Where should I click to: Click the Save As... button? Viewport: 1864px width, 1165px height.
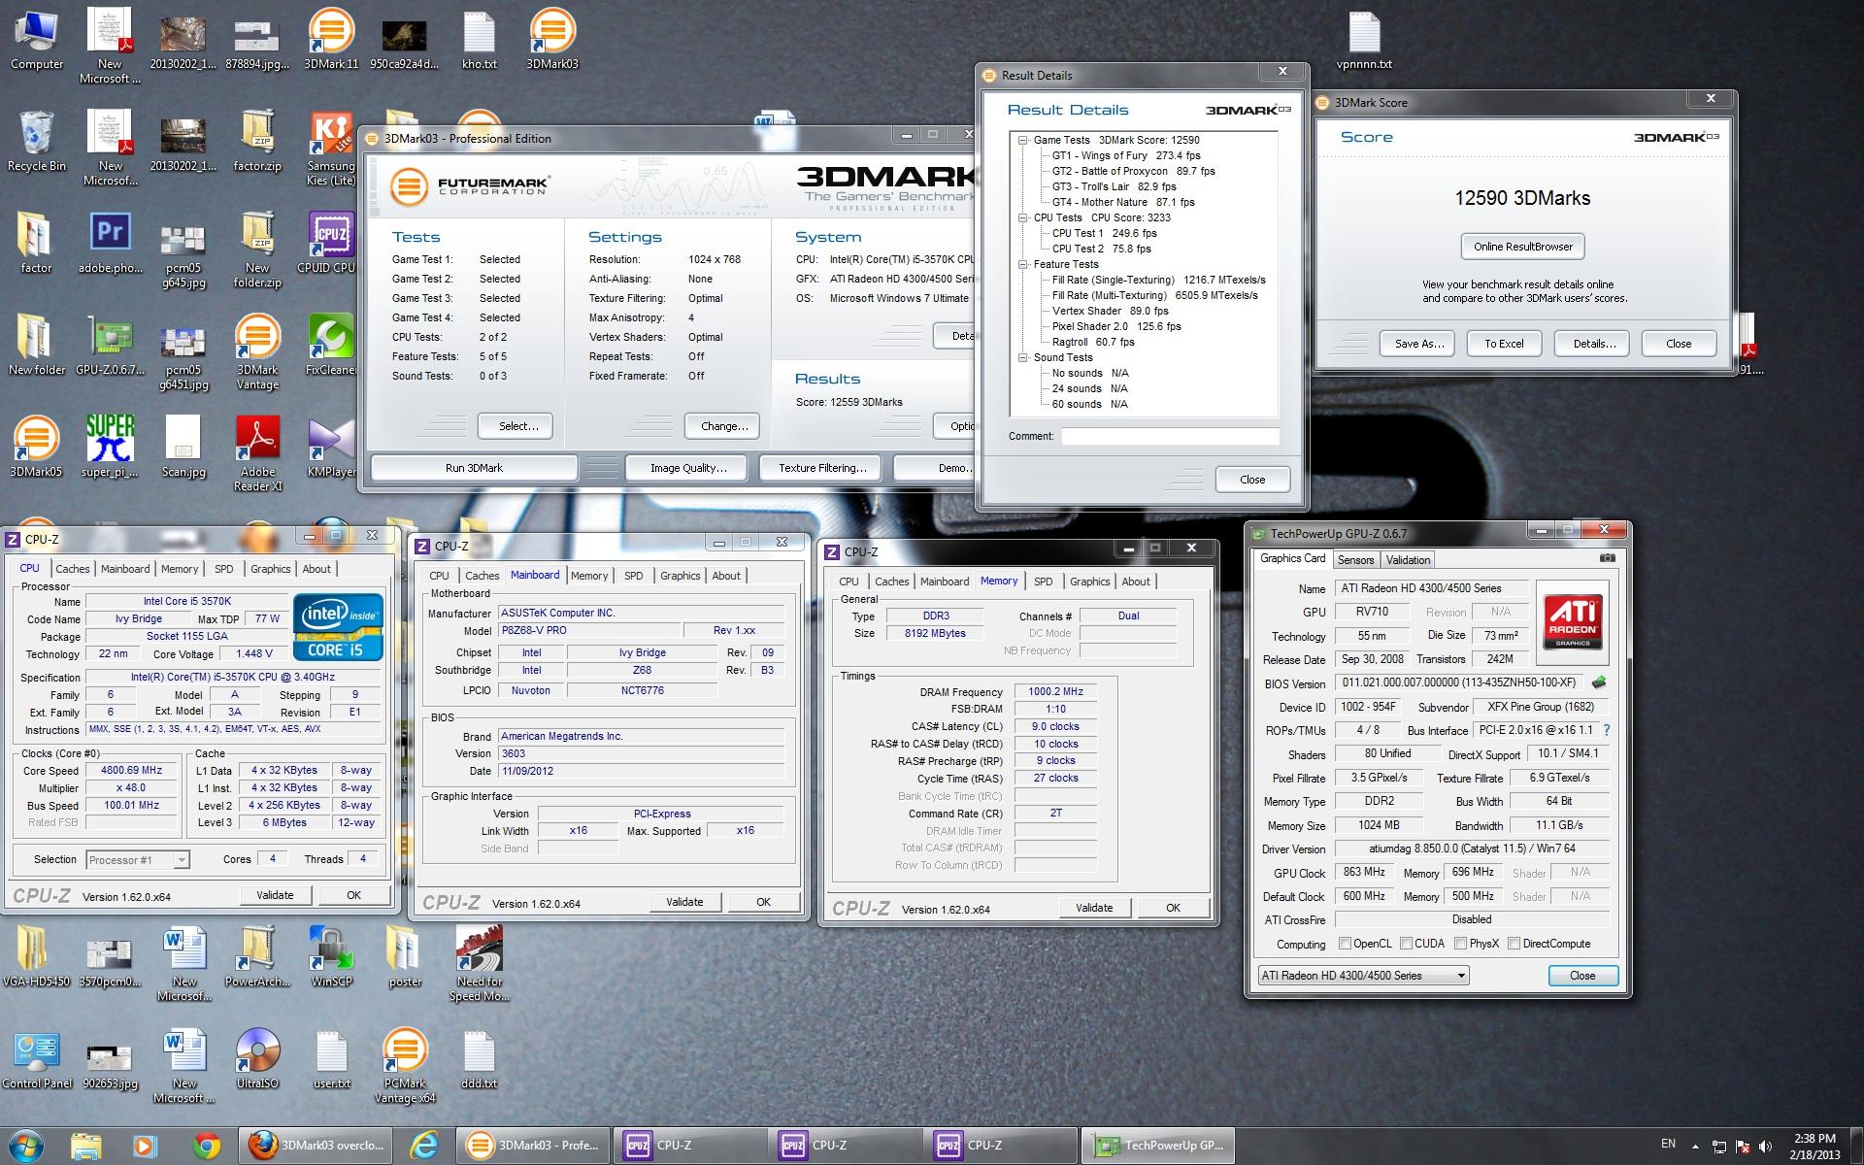[x=1418, y=344]
